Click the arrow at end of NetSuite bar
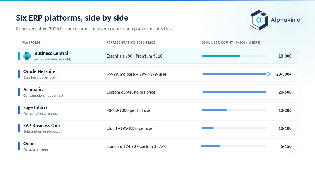The image size is (315, 172). click(x=269, y=74)
